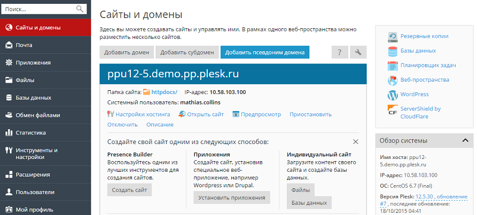Type in the Поиск search field
Screen dimensions: 477x215
(37, 9)
